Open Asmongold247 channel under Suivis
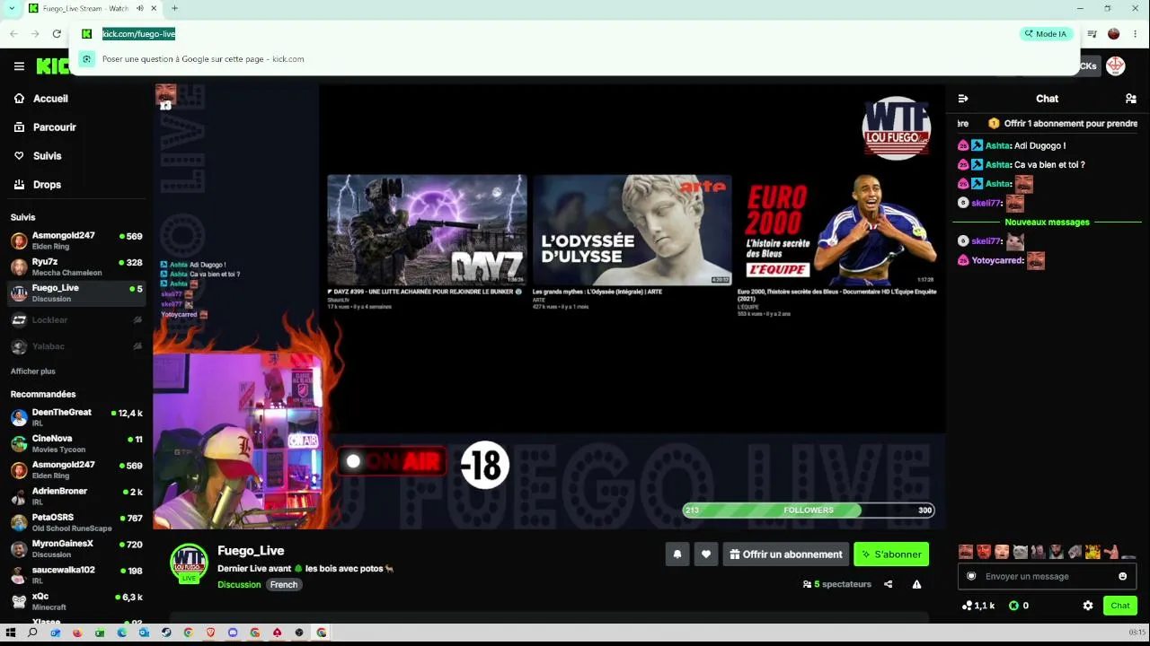The width and height of the screenshot is (1150, 646). click(x=76, y=240)
